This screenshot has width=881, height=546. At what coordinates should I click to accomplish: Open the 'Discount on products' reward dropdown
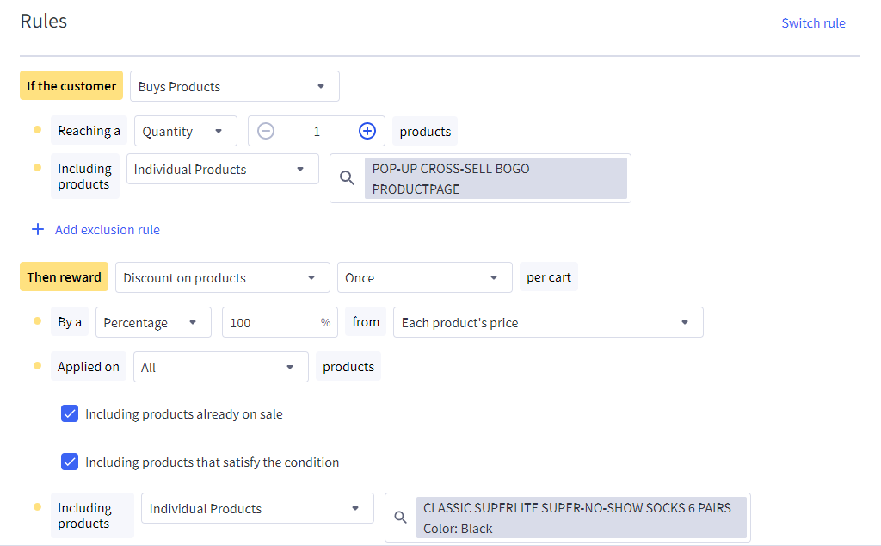click(222, 278)
